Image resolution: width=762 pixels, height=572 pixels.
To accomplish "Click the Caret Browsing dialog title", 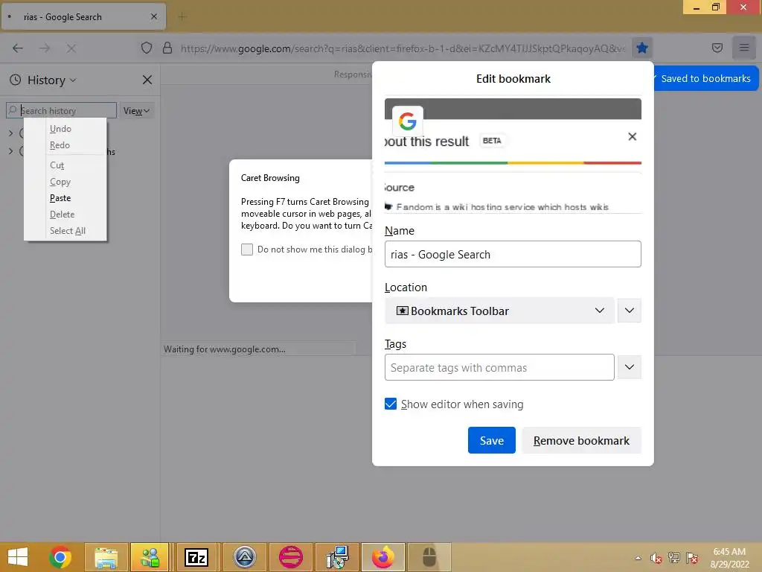I will point(270,178).
